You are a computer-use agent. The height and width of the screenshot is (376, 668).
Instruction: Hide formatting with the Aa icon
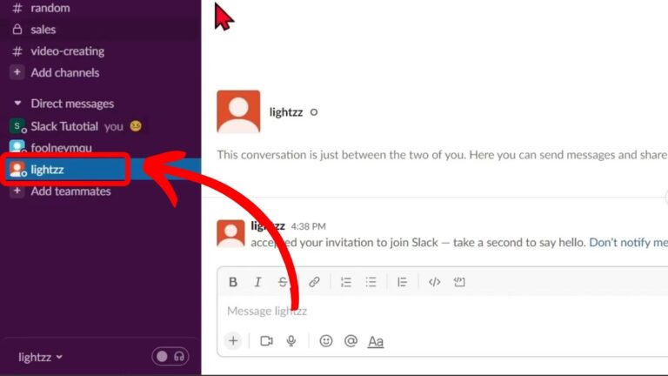(376, 341)
